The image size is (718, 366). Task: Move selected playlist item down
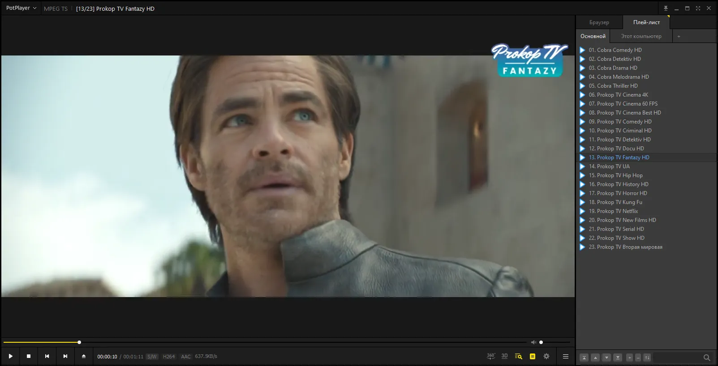(x=606, y=357)
